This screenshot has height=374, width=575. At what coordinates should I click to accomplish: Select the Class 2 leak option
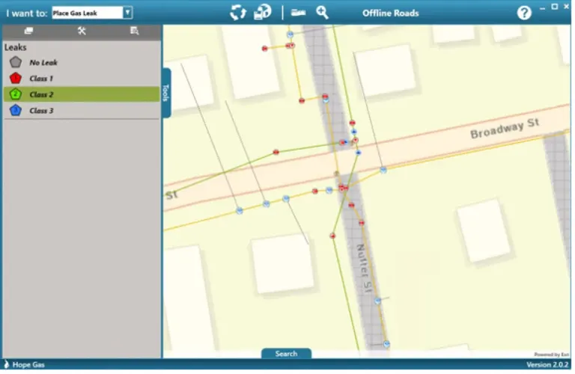click(x=82, y=94)
